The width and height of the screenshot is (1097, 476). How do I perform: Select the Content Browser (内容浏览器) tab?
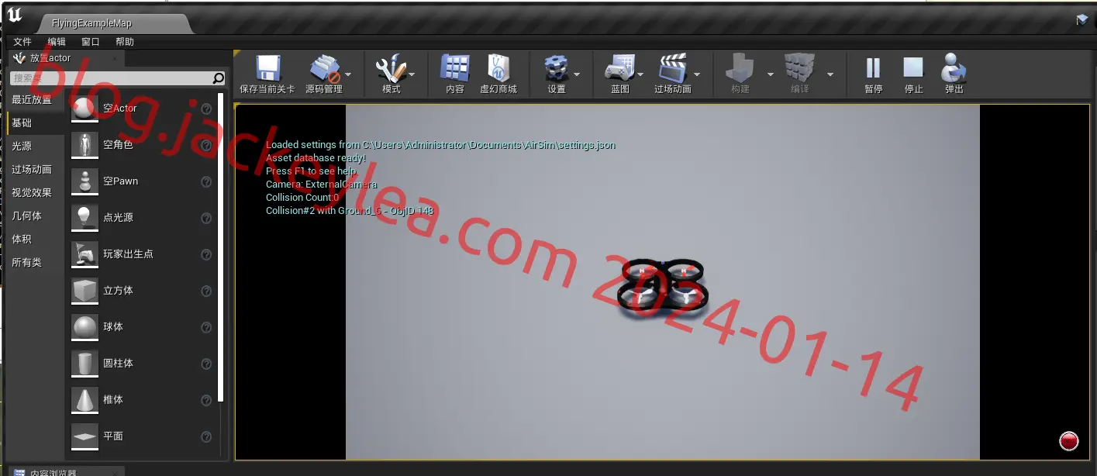pyautogui.click(x=65, y=472)
